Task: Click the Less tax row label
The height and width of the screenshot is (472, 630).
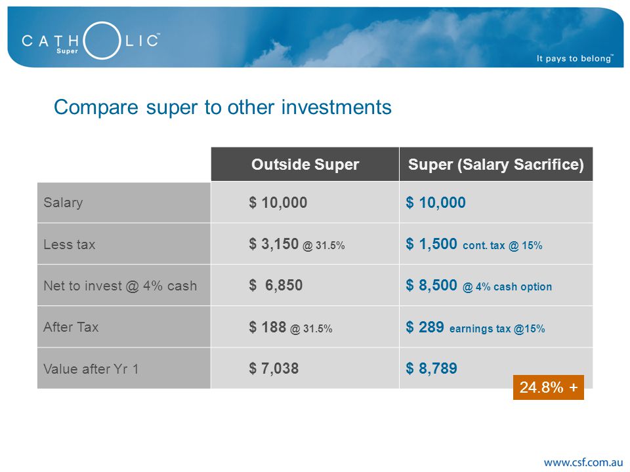Action: click(x=69, y=245)
